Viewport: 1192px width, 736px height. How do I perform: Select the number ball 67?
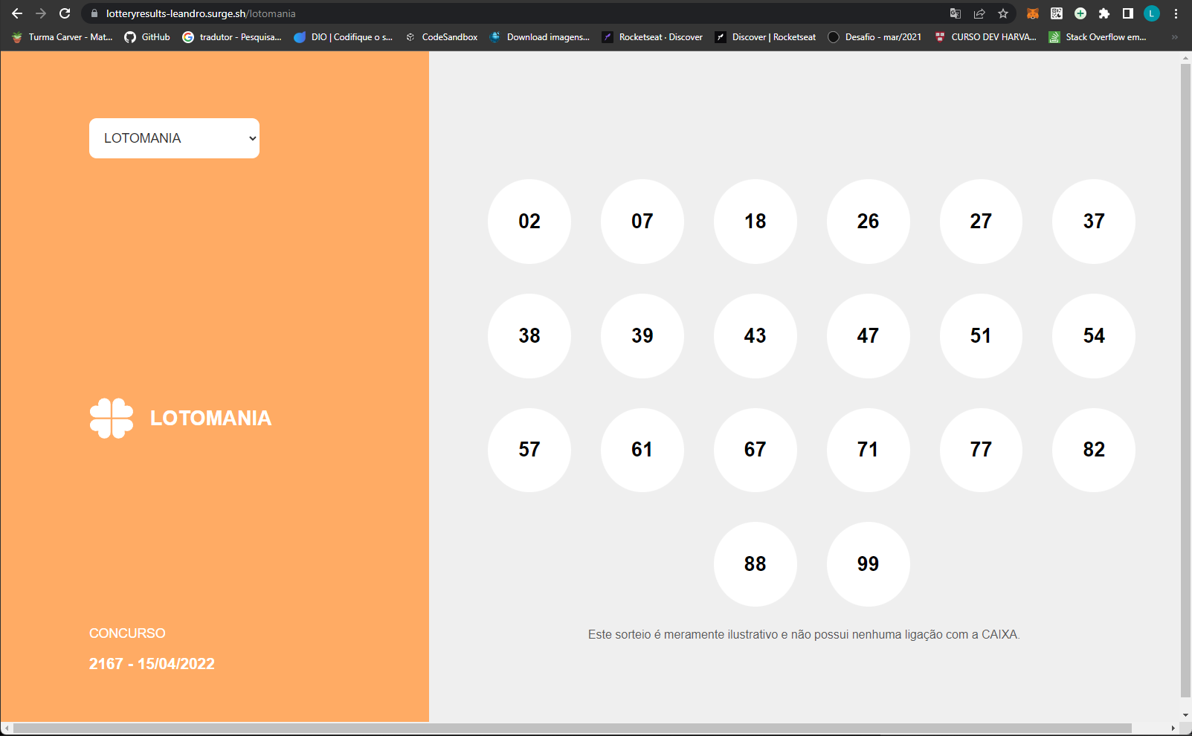pyautogui.click(x=756, y=450)
